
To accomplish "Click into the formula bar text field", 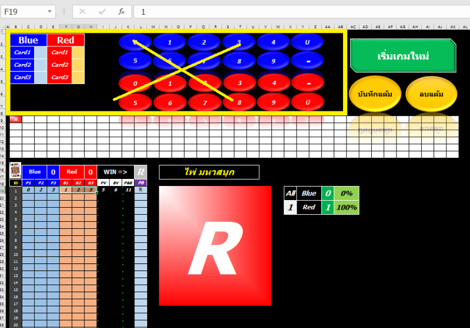I will tap(294, 12).
